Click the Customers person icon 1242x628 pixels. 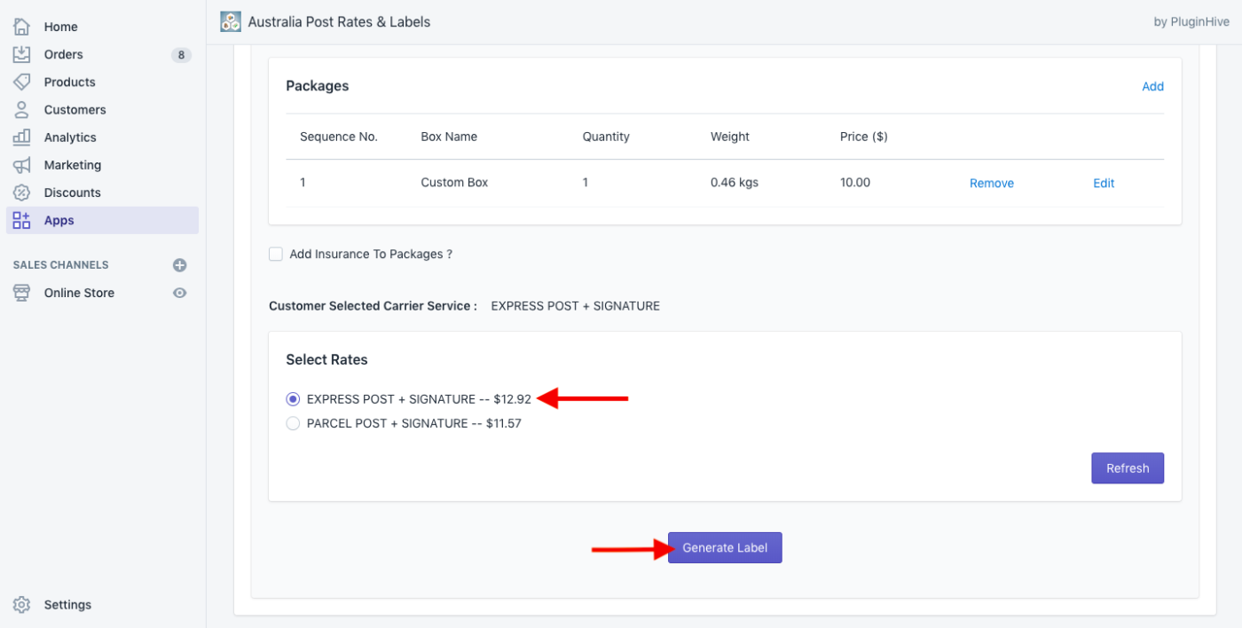(22, 109)
